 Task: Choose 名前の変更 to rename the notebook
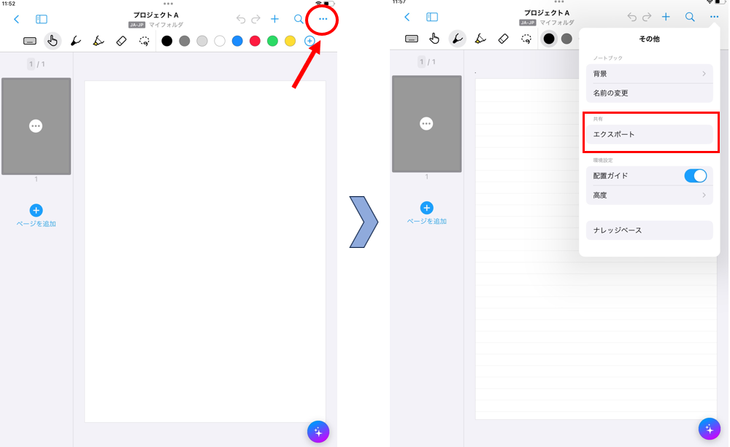[650, 93]
